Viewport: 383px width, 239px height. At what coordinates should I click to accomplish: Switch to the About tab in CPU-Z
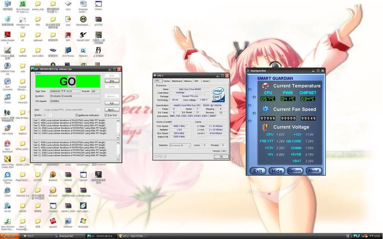[206, 81]
